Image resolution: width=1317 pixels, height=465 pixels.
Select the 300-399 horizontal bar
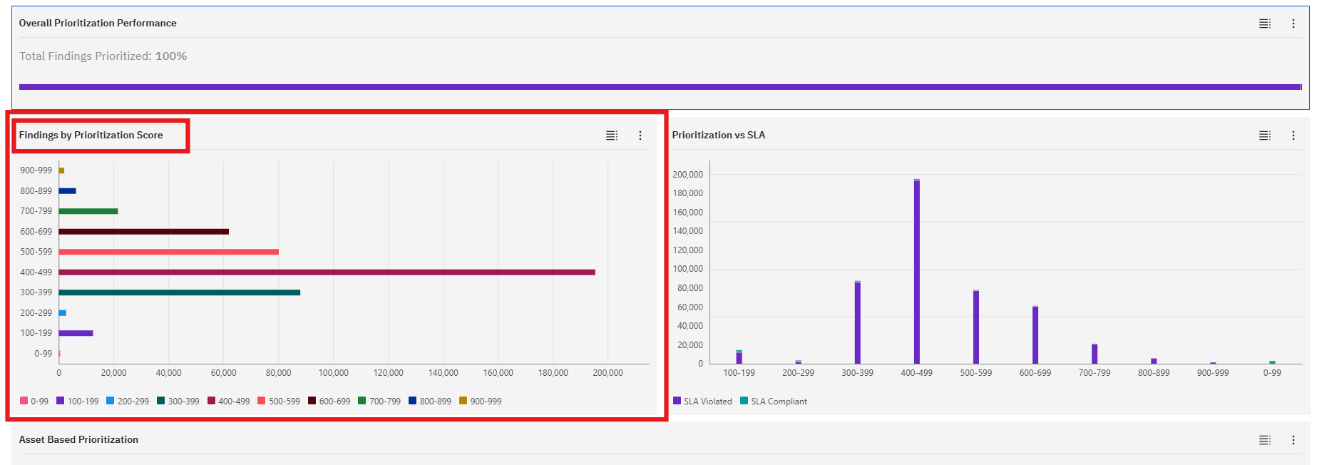point(180,292)
